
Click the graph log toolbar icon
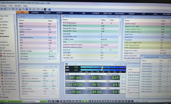click(x=42, y=9)
